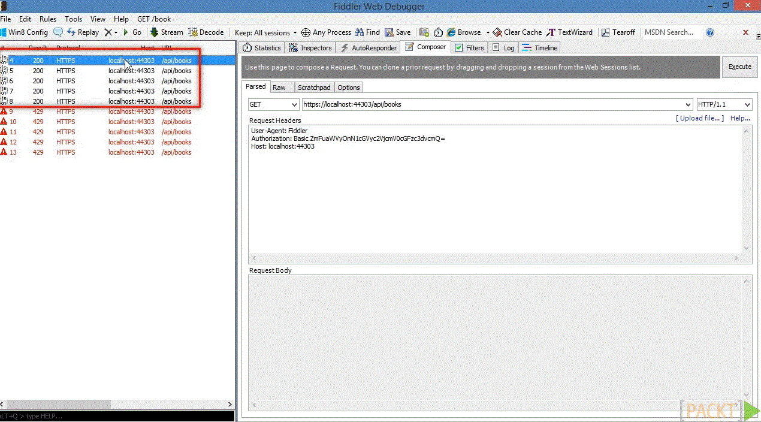Select session 7 in sessions list
This screenshot has width=761, height=422.
[x=117, y=91]
